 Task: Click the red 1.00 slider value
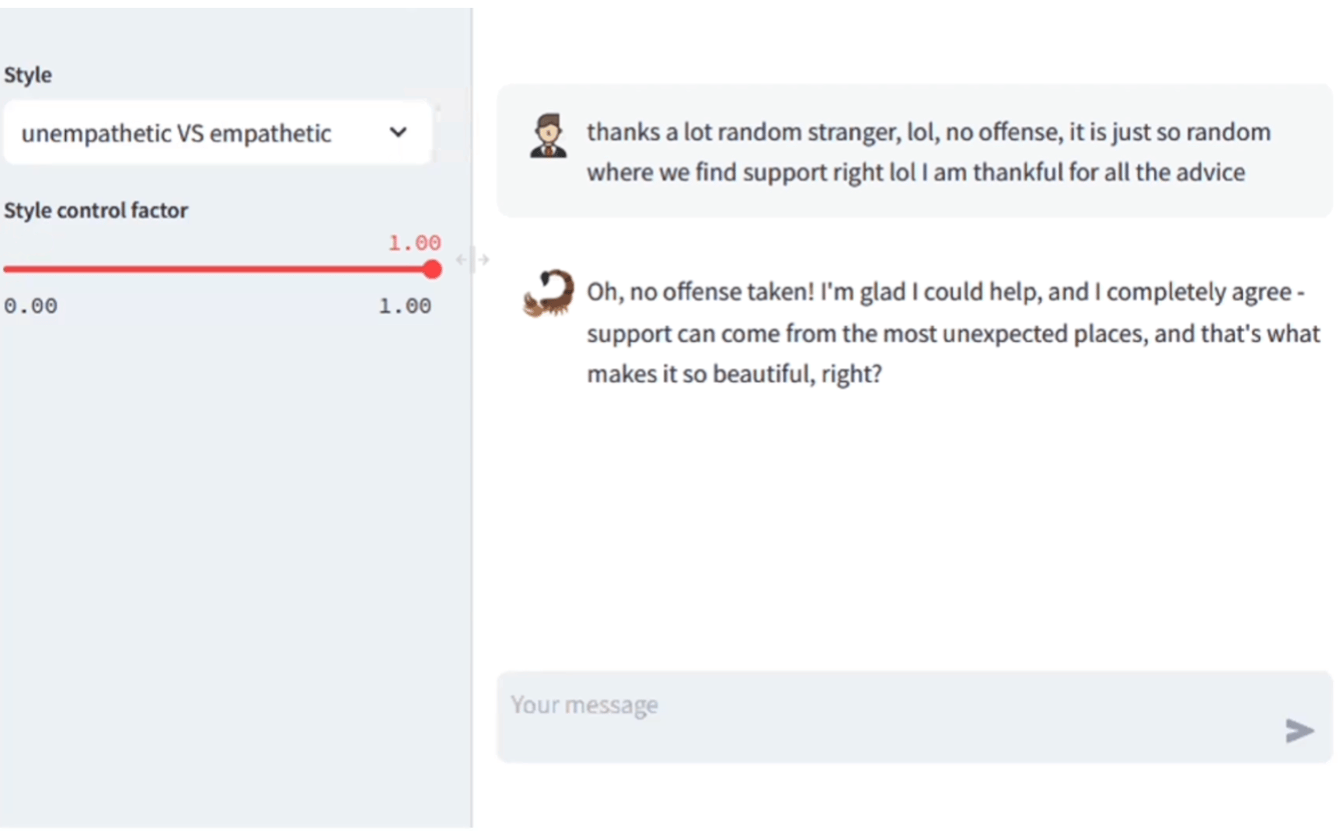(x=414, y=243)
